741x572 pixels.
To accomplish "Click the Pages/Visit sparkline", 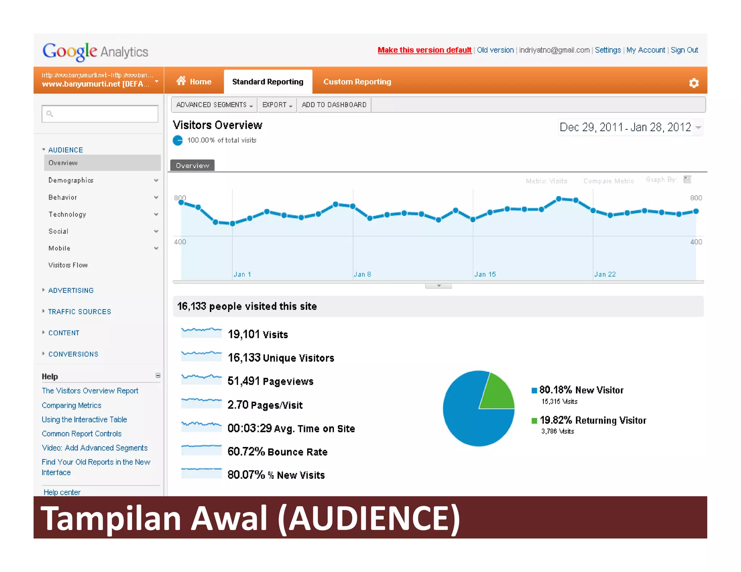I will pyautogui.click(x=201, y=403).
